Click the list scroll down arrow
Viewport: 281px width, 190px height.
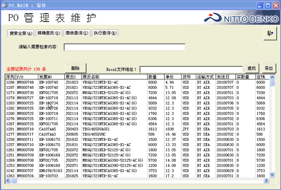(x=272, y=175)
